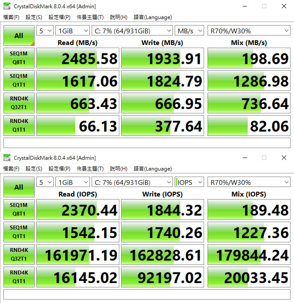Open 說明(H) menu in bottom window

(x=118, y=169)
